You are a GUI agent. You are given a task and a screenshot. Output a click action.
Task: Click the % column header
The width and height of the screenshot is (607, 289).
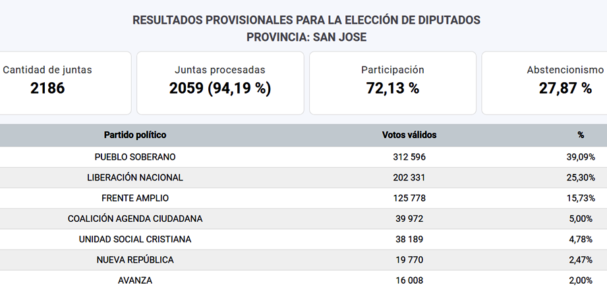pyautogui.click(x=581, y=135)
